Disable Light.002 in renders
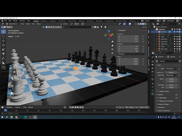This screenshot has height=136, width=182. tap(180, 42)
